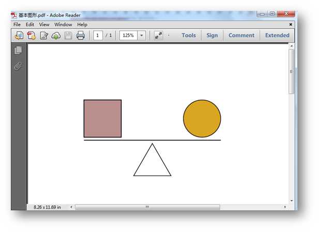Image resolution: width=319 pixels, height=232 pixels.
Task: Show attachments paperclip panel in sidebar
Action: point(18,66)
